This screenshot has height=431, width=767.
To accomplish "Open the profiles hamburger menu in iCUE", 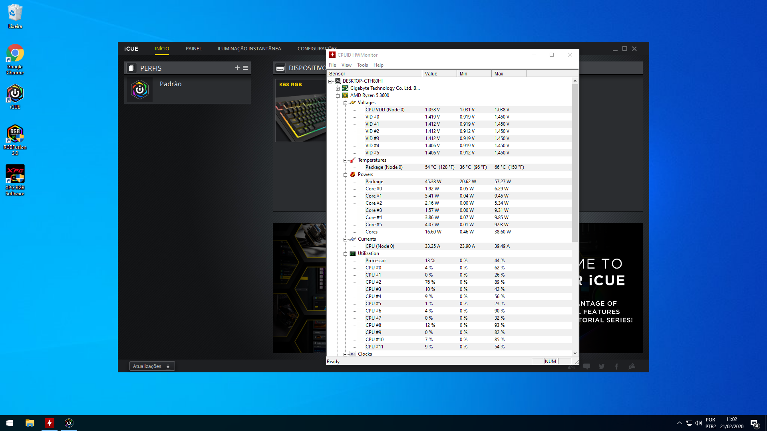I will click(245, 68).
